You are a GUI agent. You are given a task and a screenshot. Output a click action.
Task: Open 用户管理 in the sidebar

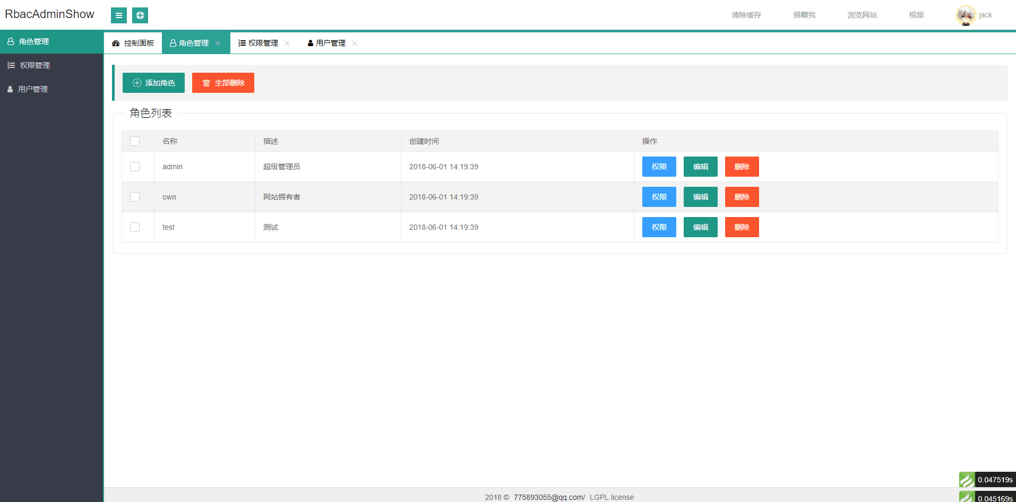33,89
